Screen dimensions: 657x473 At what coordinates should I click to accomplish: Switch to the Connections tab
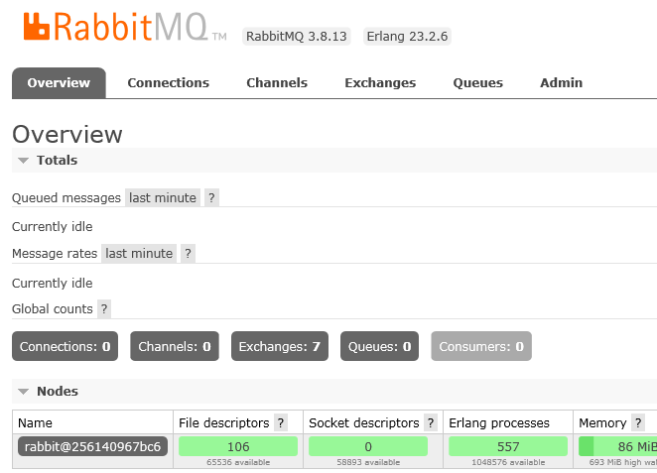(x=168, y=83)
